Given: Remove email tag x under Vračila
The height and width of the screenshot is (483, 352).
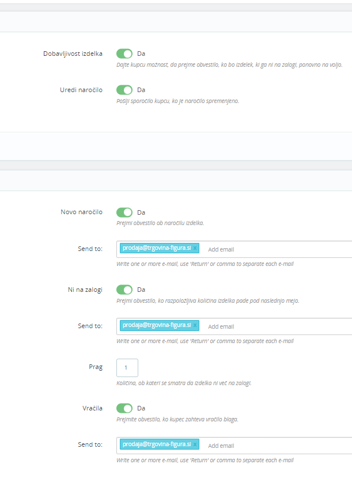Looking at the screenshot, I should pos(195,444).
